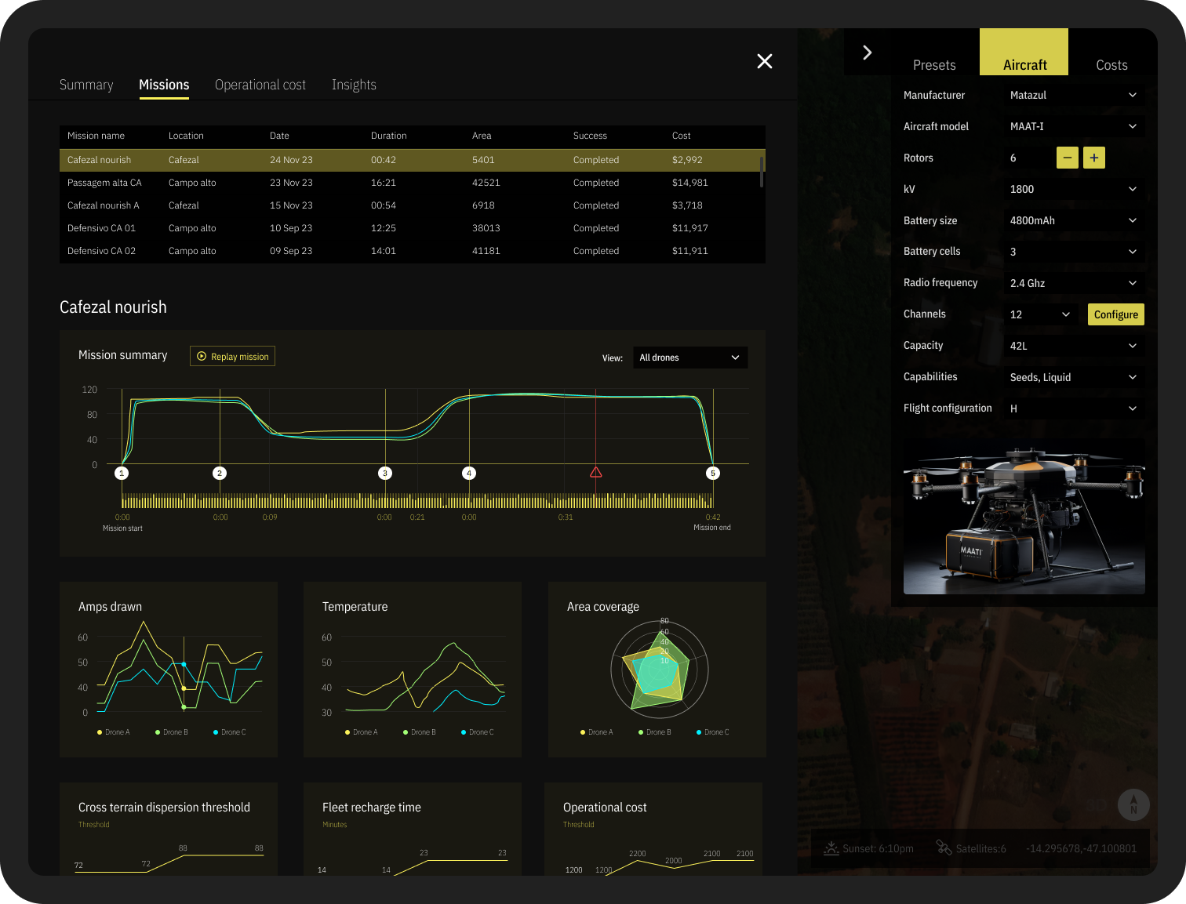Screen dimensions: 1186x904
Task: Open the kV 1800 dropdown
Action: pos(1074,189)
